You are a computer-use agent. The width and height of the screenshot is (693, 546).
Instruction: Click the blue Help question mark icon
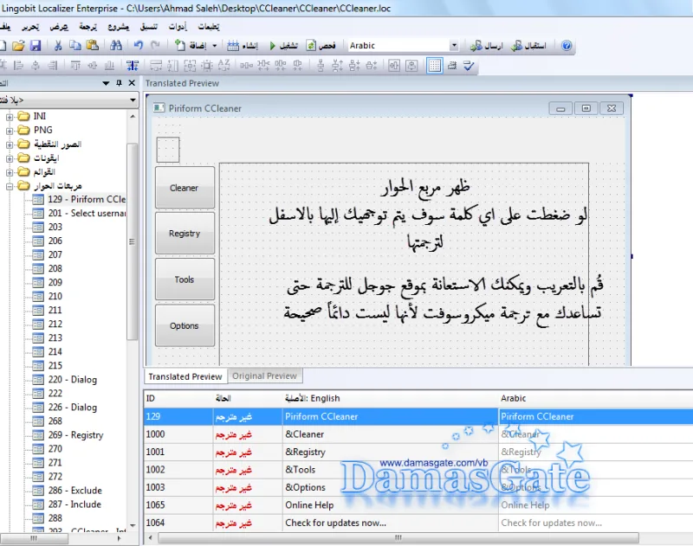tap(567, 46)
